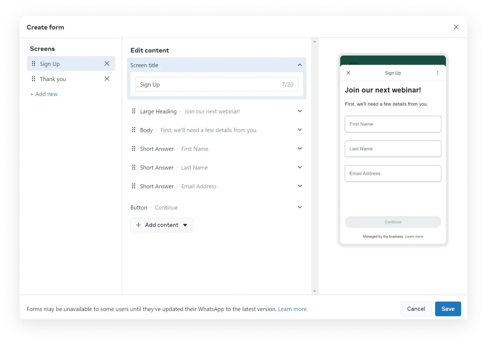487x343 pixels.
Task: Click drag handle for Email Address answer
Action: [x=134, y=186]
